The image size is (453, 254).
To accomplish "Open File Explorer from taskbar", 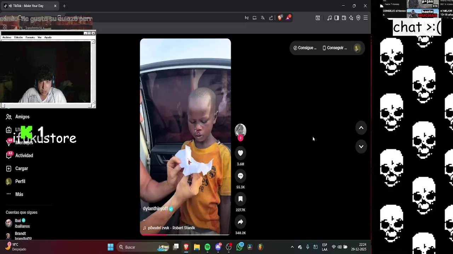I will click(x=197, y=247).
